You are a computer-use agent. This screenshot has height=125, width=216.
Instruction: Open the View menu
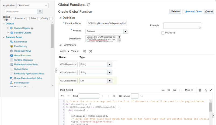(75, 51)
